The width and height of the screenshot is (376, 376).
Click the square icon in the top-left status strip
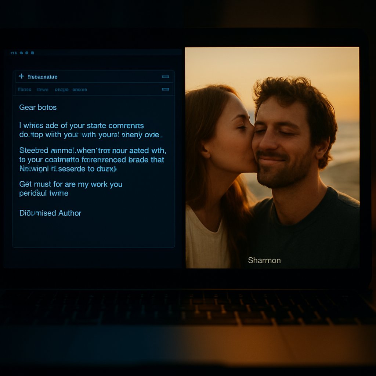[x=32, y=53]
